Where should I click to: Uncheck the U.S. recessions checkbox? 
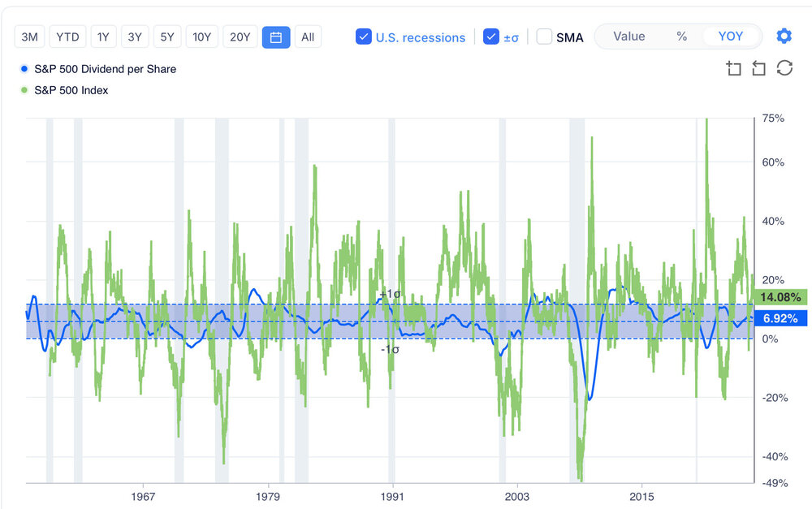[x=364, y=37]
